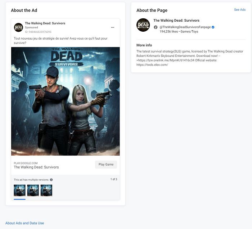
Task: Click the page name in the ad header
Action: (45, 23)
